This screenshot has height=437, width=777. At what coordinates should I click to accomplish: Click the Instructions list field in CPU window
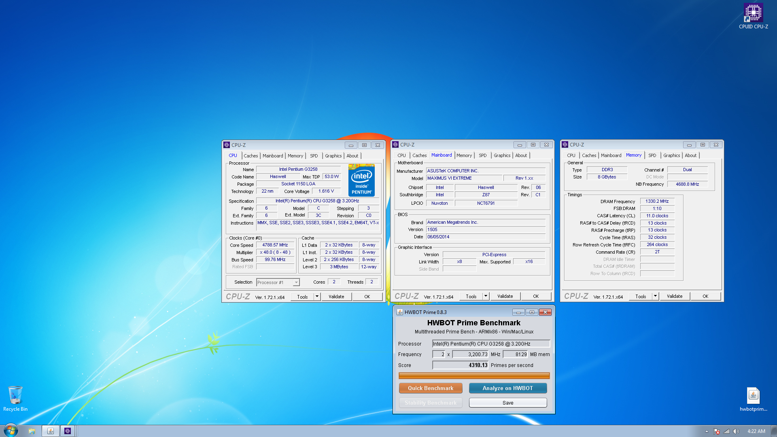[318, 226]
